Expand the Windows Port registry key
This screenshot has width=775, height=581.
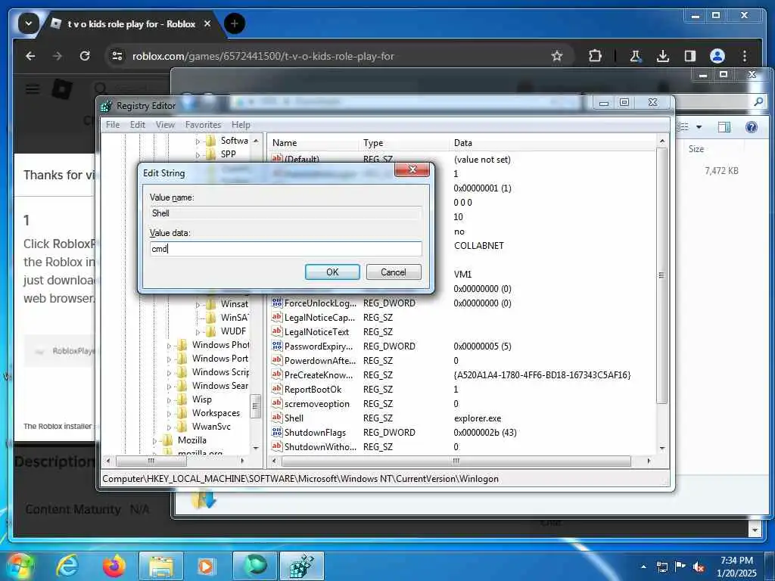pyautogui.click(x=169, y=359)
